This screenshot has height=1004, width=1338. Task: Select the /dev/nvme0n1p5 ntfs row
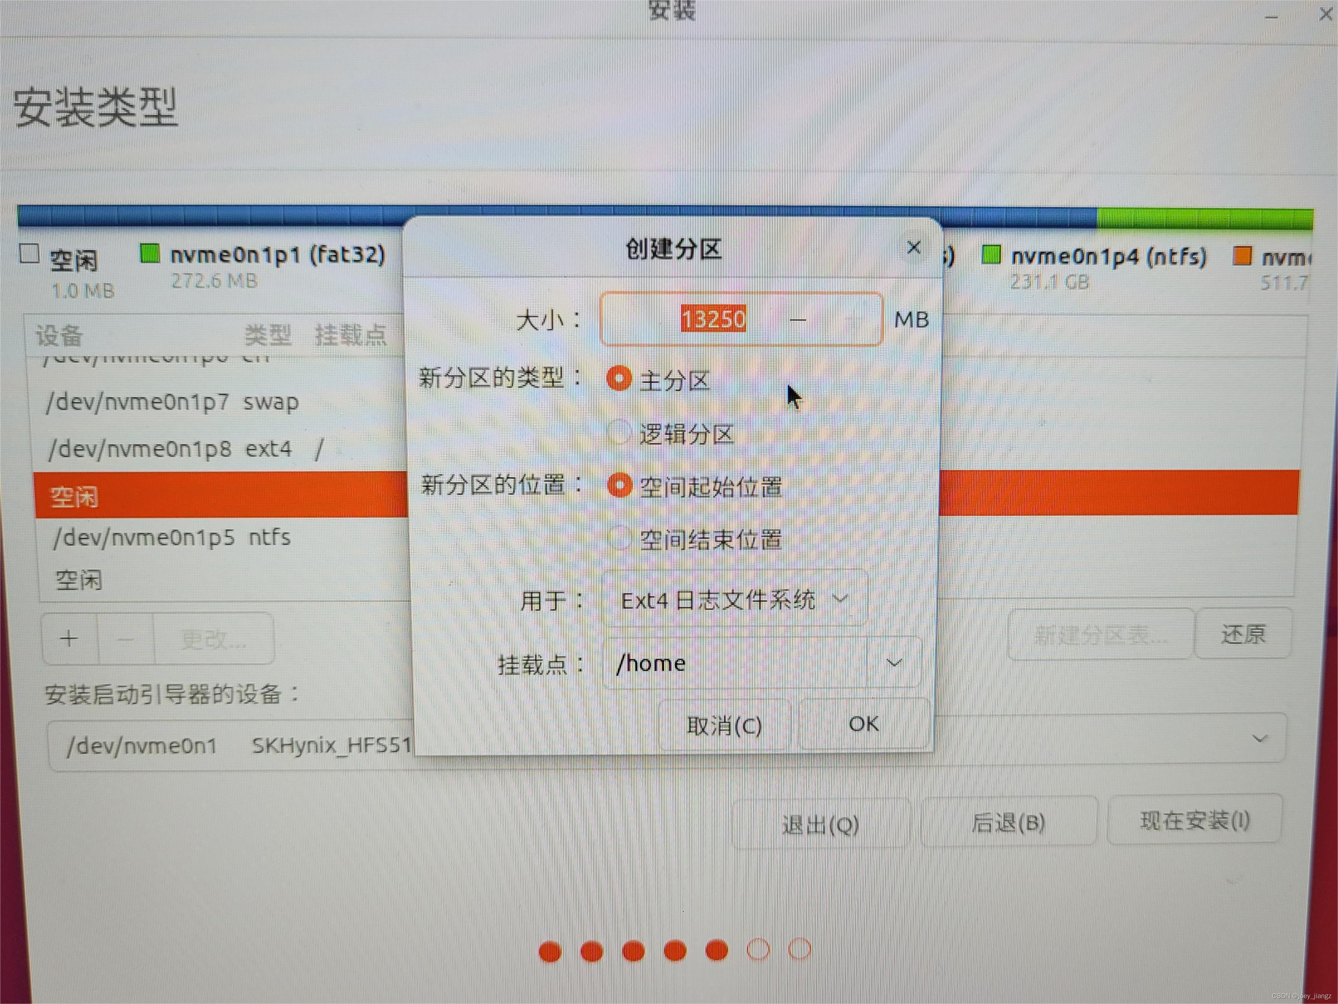point(173,537)
